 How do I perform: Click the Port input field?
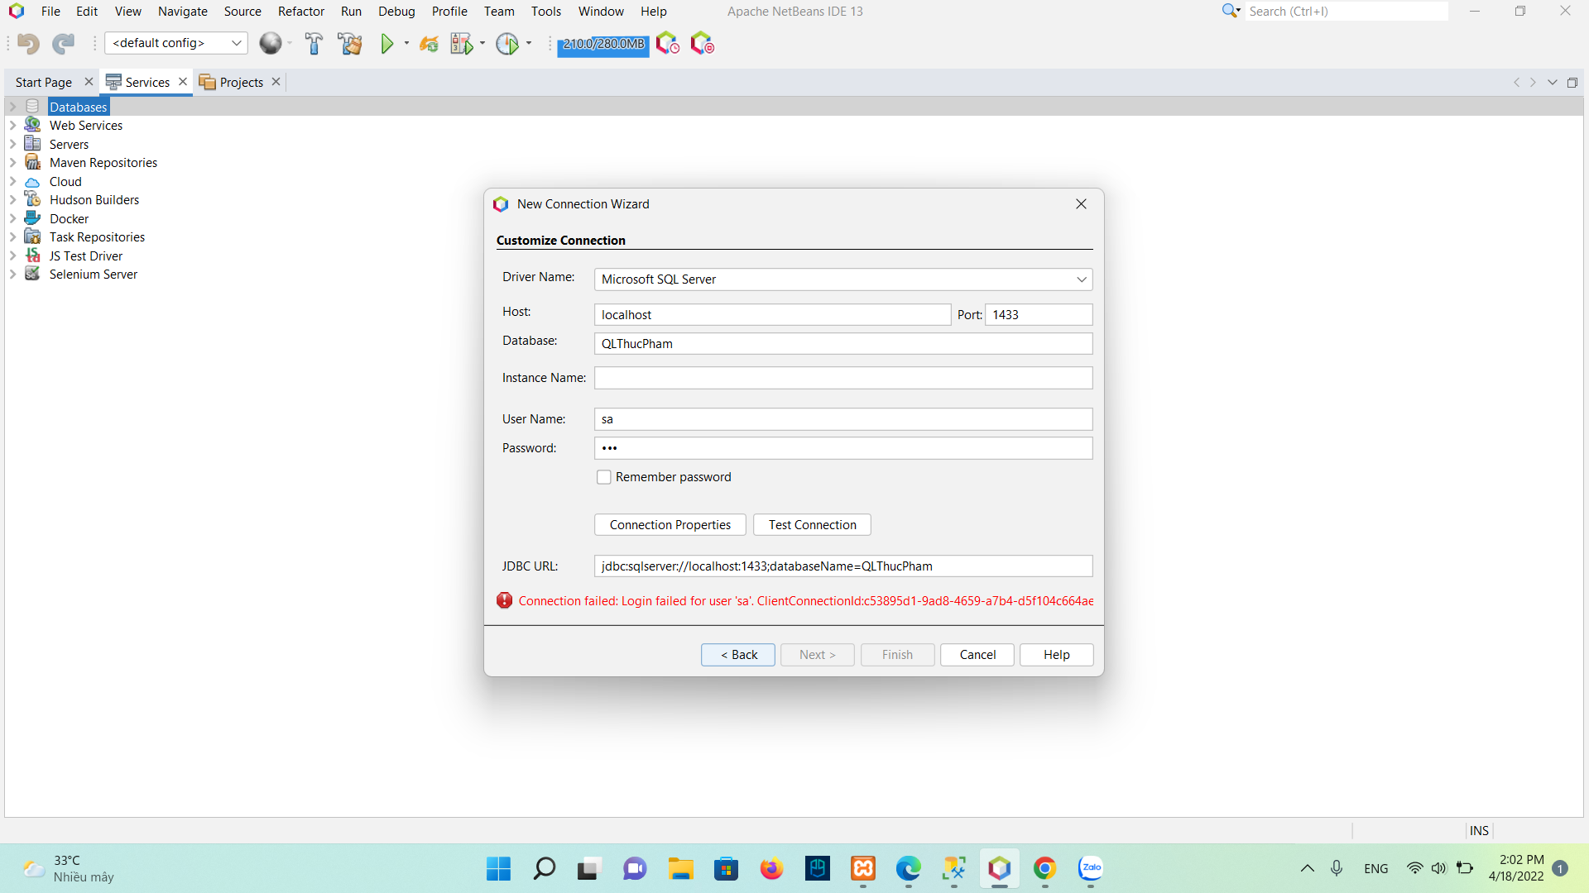[x=1039, y=315]
